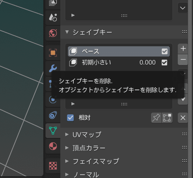Screen dimensions: 193x178
Task: Expand the 頂点カラー panel
Action: coord(67,148)
